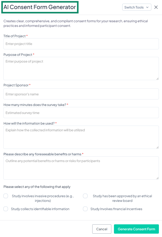
Task: Check "Study involves invasive procedures (e.g., injections)"
Action: [6, 196]
